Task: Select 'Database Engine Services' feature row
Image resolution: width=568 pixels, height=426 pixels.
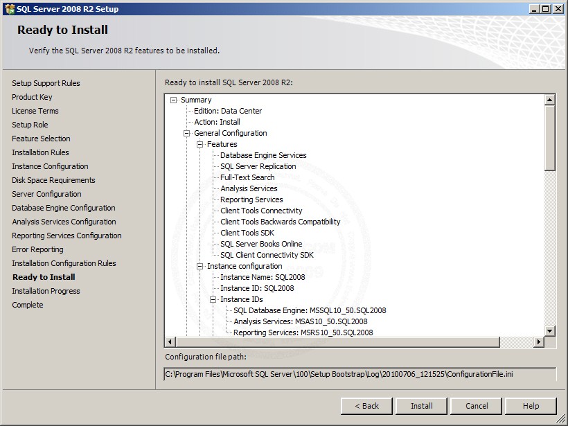Action: [x=263, y=155]
